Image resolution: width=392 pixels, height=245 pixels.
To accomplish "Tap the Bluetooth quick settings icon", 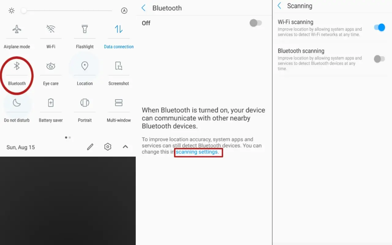I will [17, 66].
